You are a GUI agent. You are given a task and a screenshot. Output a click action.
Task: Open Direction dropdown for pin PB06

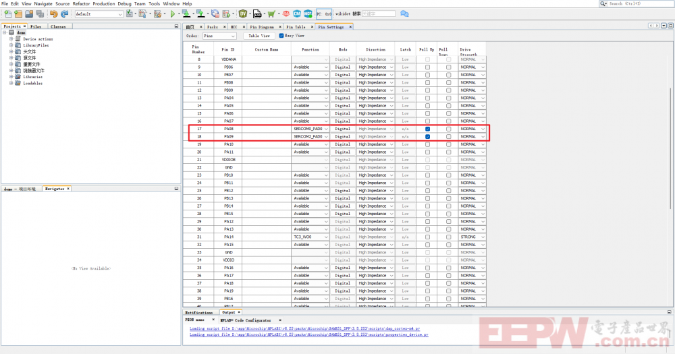375,67
